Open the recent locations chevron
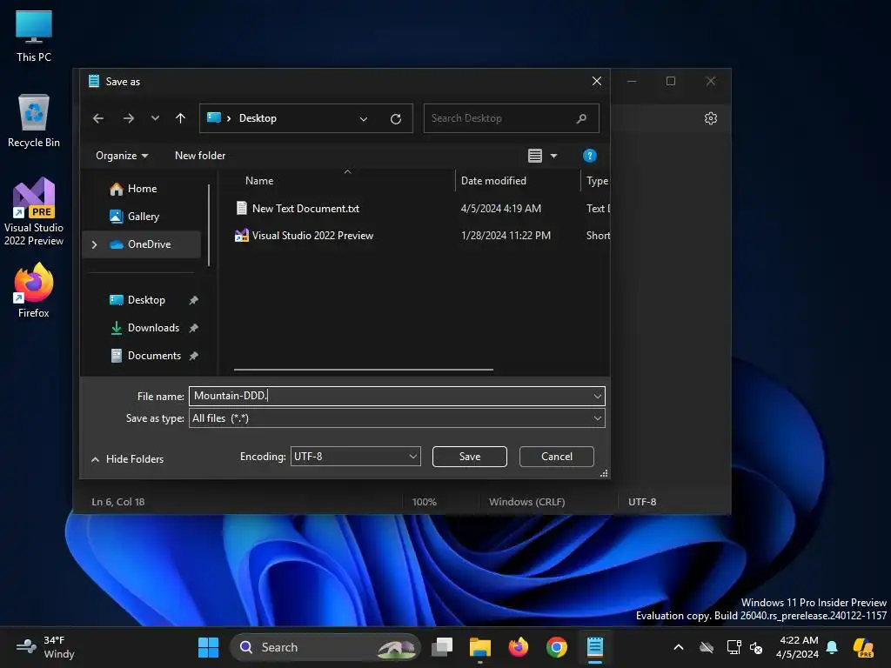891x668 pixels. pos(155,118)
